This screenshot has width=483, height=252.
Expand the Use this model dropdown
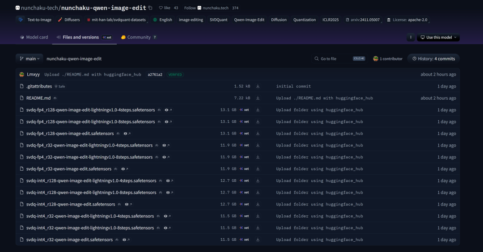coord(438,37)
